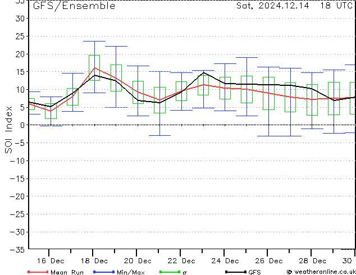
Task: Click the y-axis value '10'
Action: [x=20, y=90]
